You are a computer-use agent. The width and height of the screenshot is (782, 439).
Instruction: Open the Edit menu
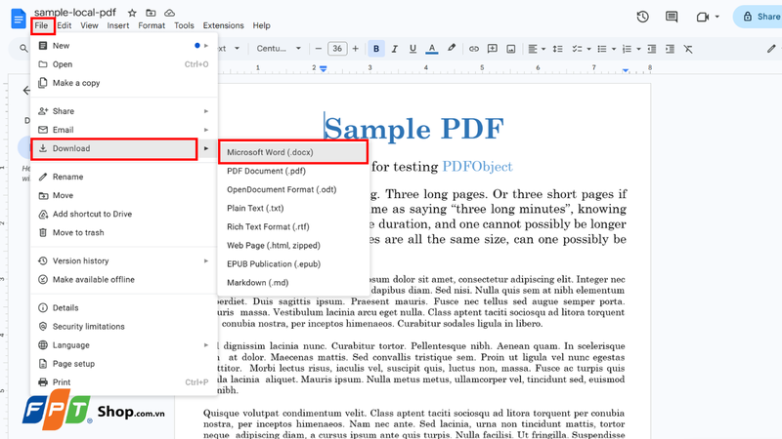(x=64, y=25)
